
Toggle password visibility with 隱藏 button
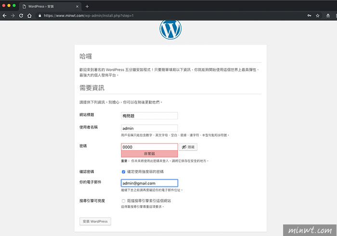pos(188,147)
